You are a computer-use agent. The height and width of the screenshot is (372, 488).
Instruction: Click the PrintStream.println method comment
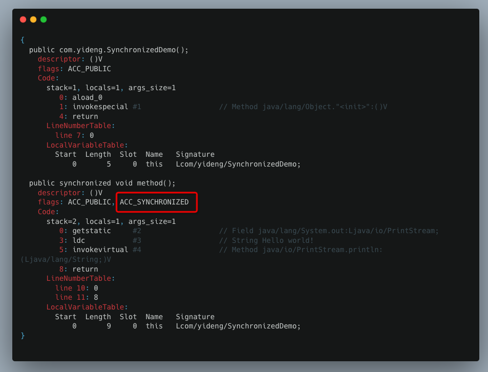pyautogui.click(x=301, y=250)
